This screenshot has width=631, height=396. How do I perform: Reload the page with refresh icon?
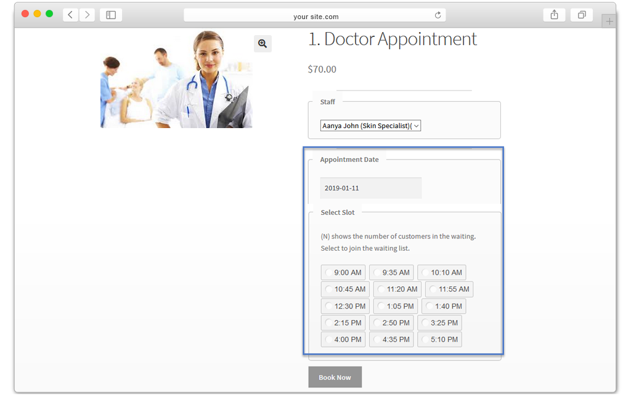tap(438, 15)
